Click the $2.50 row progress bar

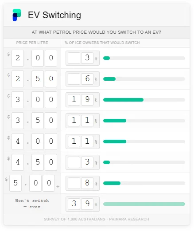144,79
